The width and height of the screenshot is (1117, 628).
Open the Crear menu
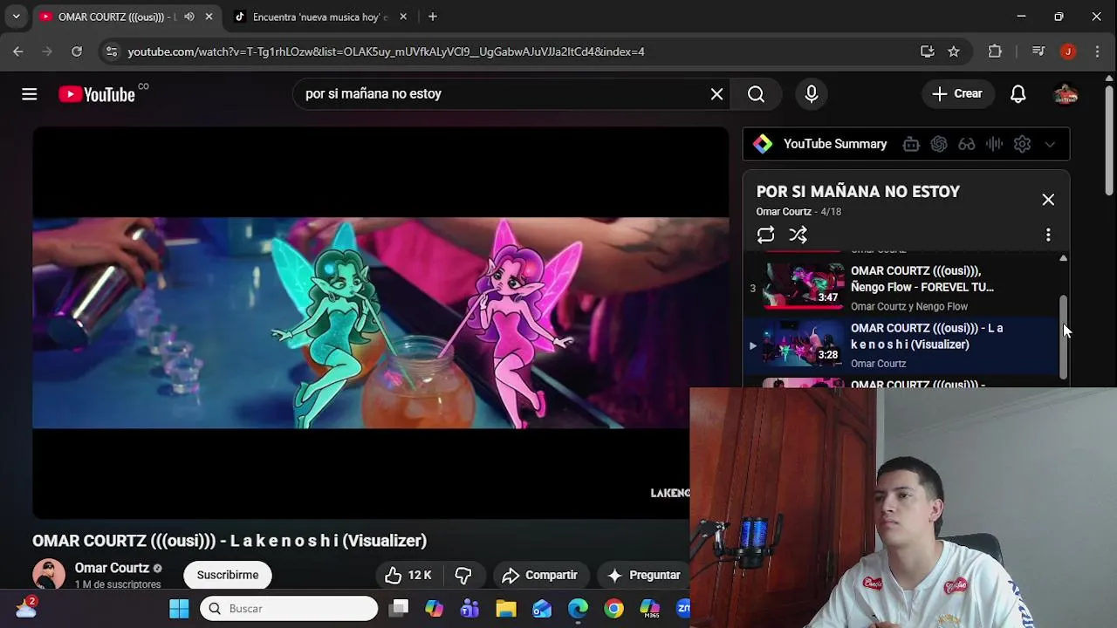957,94
